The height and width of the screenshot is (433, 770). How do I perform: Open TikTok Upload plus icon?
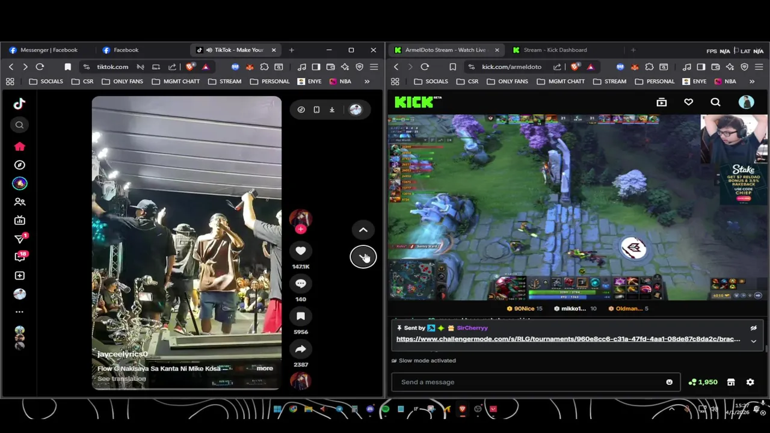point(19,275)
